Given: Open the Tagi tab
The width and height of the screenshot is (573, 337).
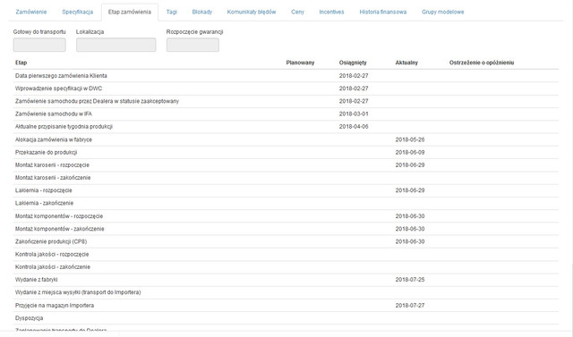Looking at the screenshot, I should [x=171, y=12].
